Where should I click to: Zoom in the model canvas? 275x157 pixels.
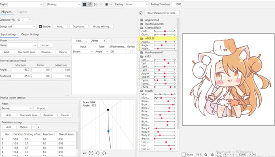coord(212,155)
